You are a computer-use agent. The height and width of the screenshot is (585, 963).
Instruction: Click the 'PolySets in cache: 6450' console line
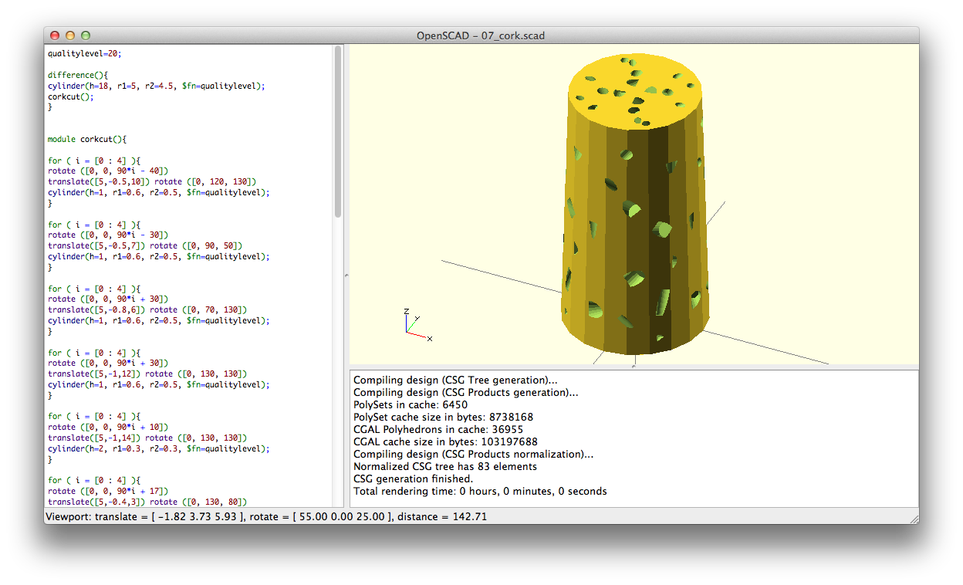411,404
